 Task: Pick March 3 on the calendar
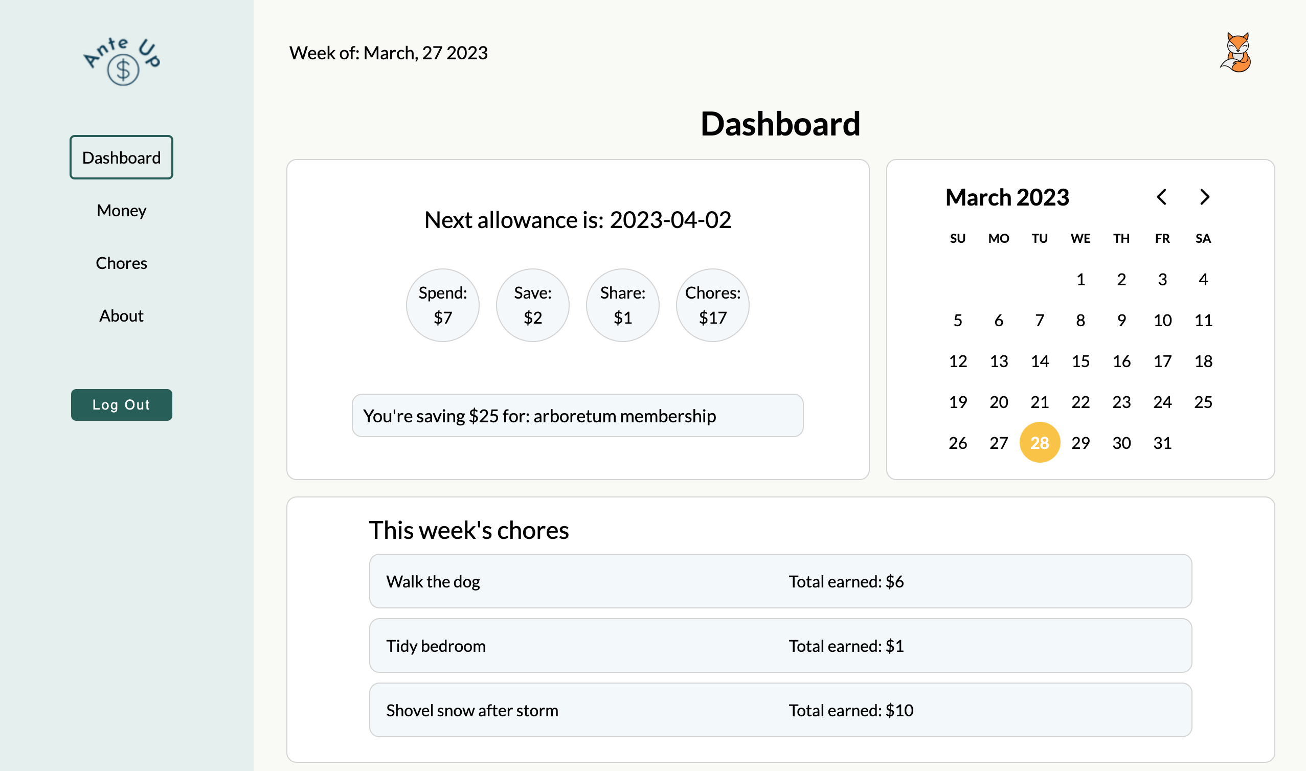1163,280
